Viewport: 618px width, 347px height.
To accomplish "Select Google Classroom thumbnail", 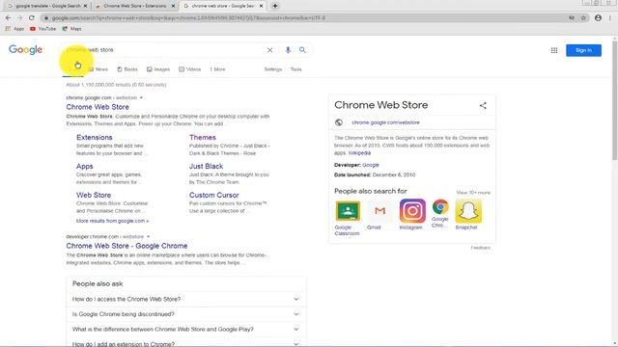I will [348, 211].
